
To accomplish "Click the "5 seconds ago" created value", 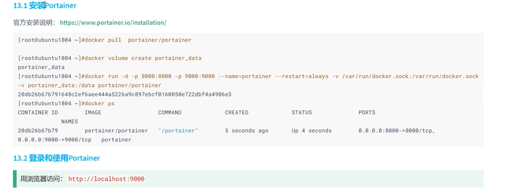I will coord(246,130).
